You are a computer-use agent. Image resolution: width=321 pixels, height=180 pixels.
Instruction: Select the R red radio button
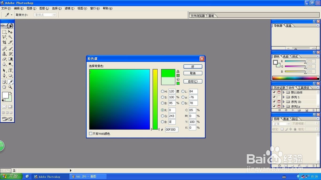pos(162,110)
